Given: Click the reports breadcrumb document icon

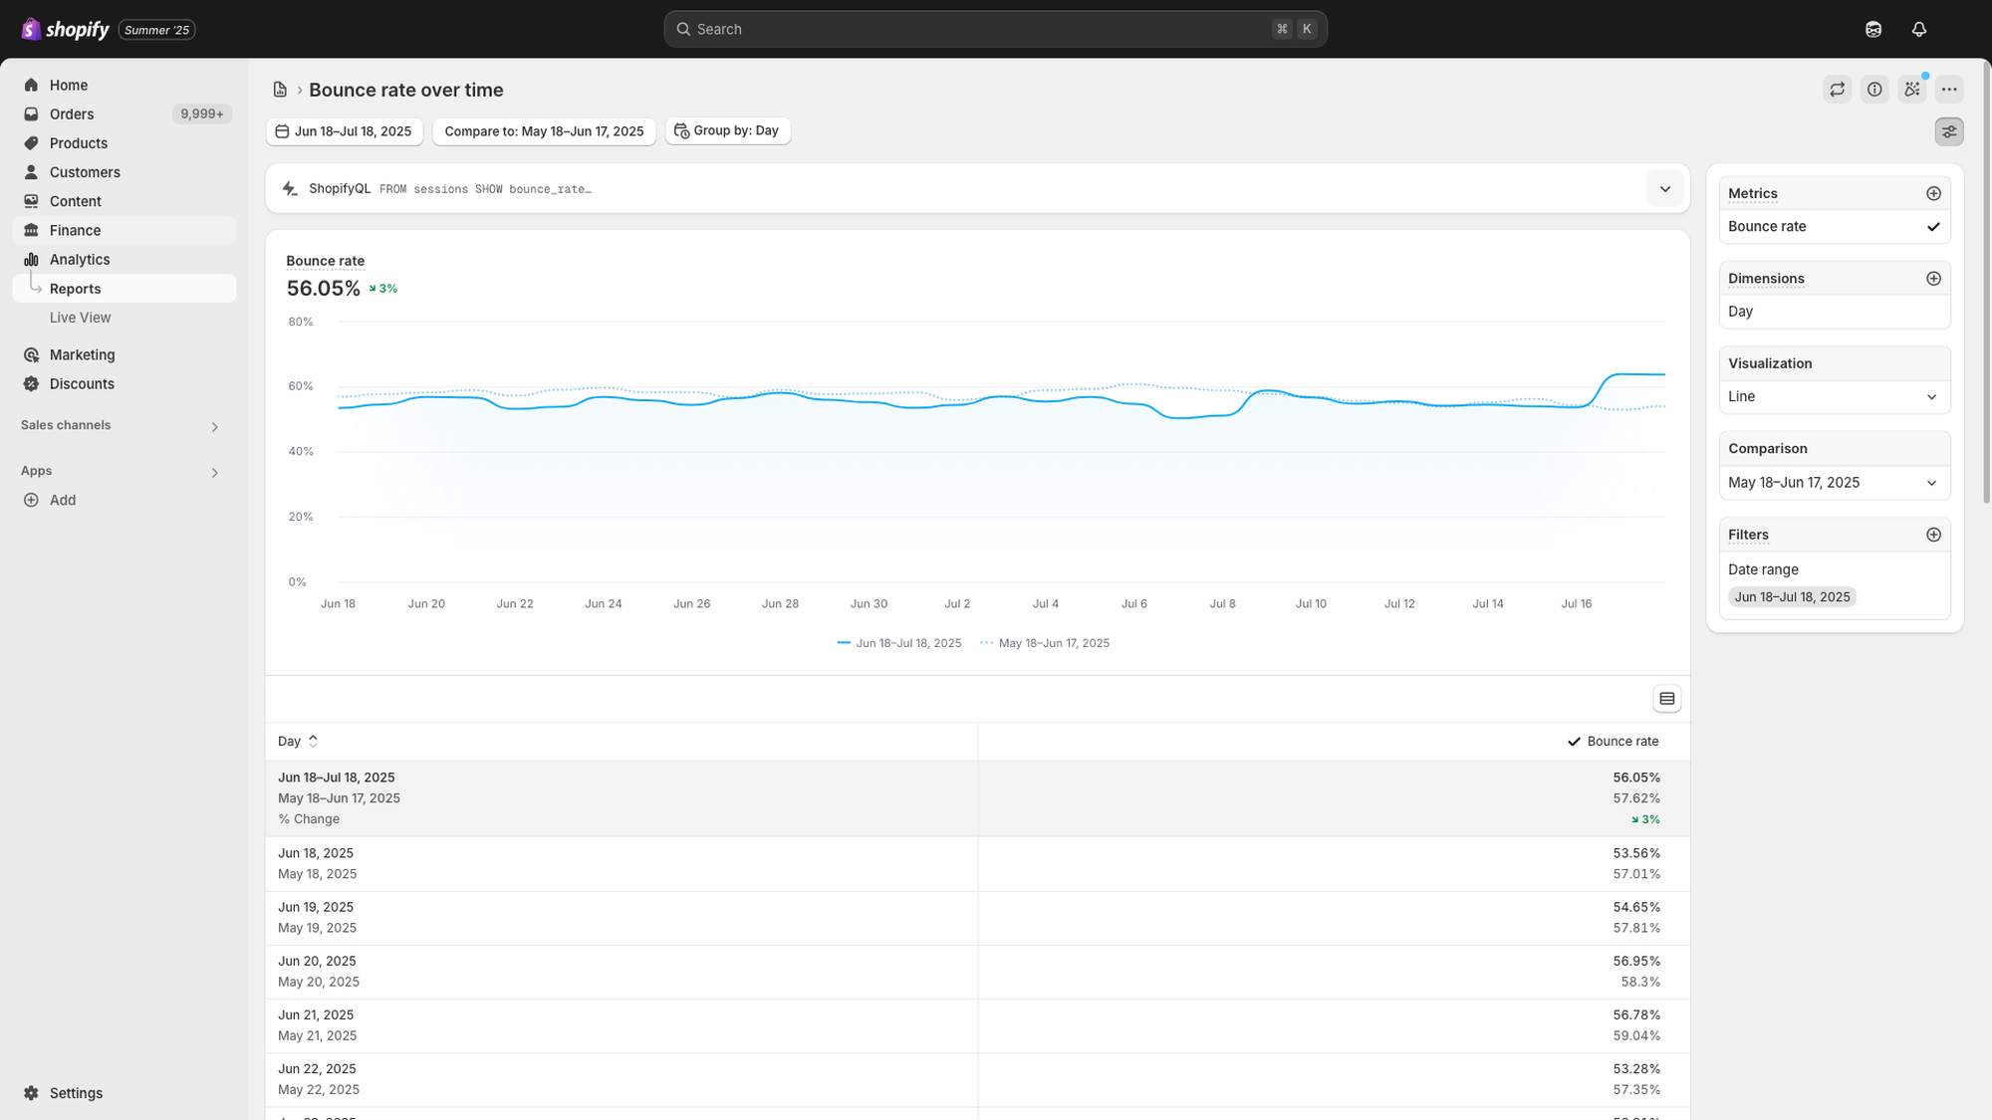Looking at the screenshot, I should tap(280, 90).
